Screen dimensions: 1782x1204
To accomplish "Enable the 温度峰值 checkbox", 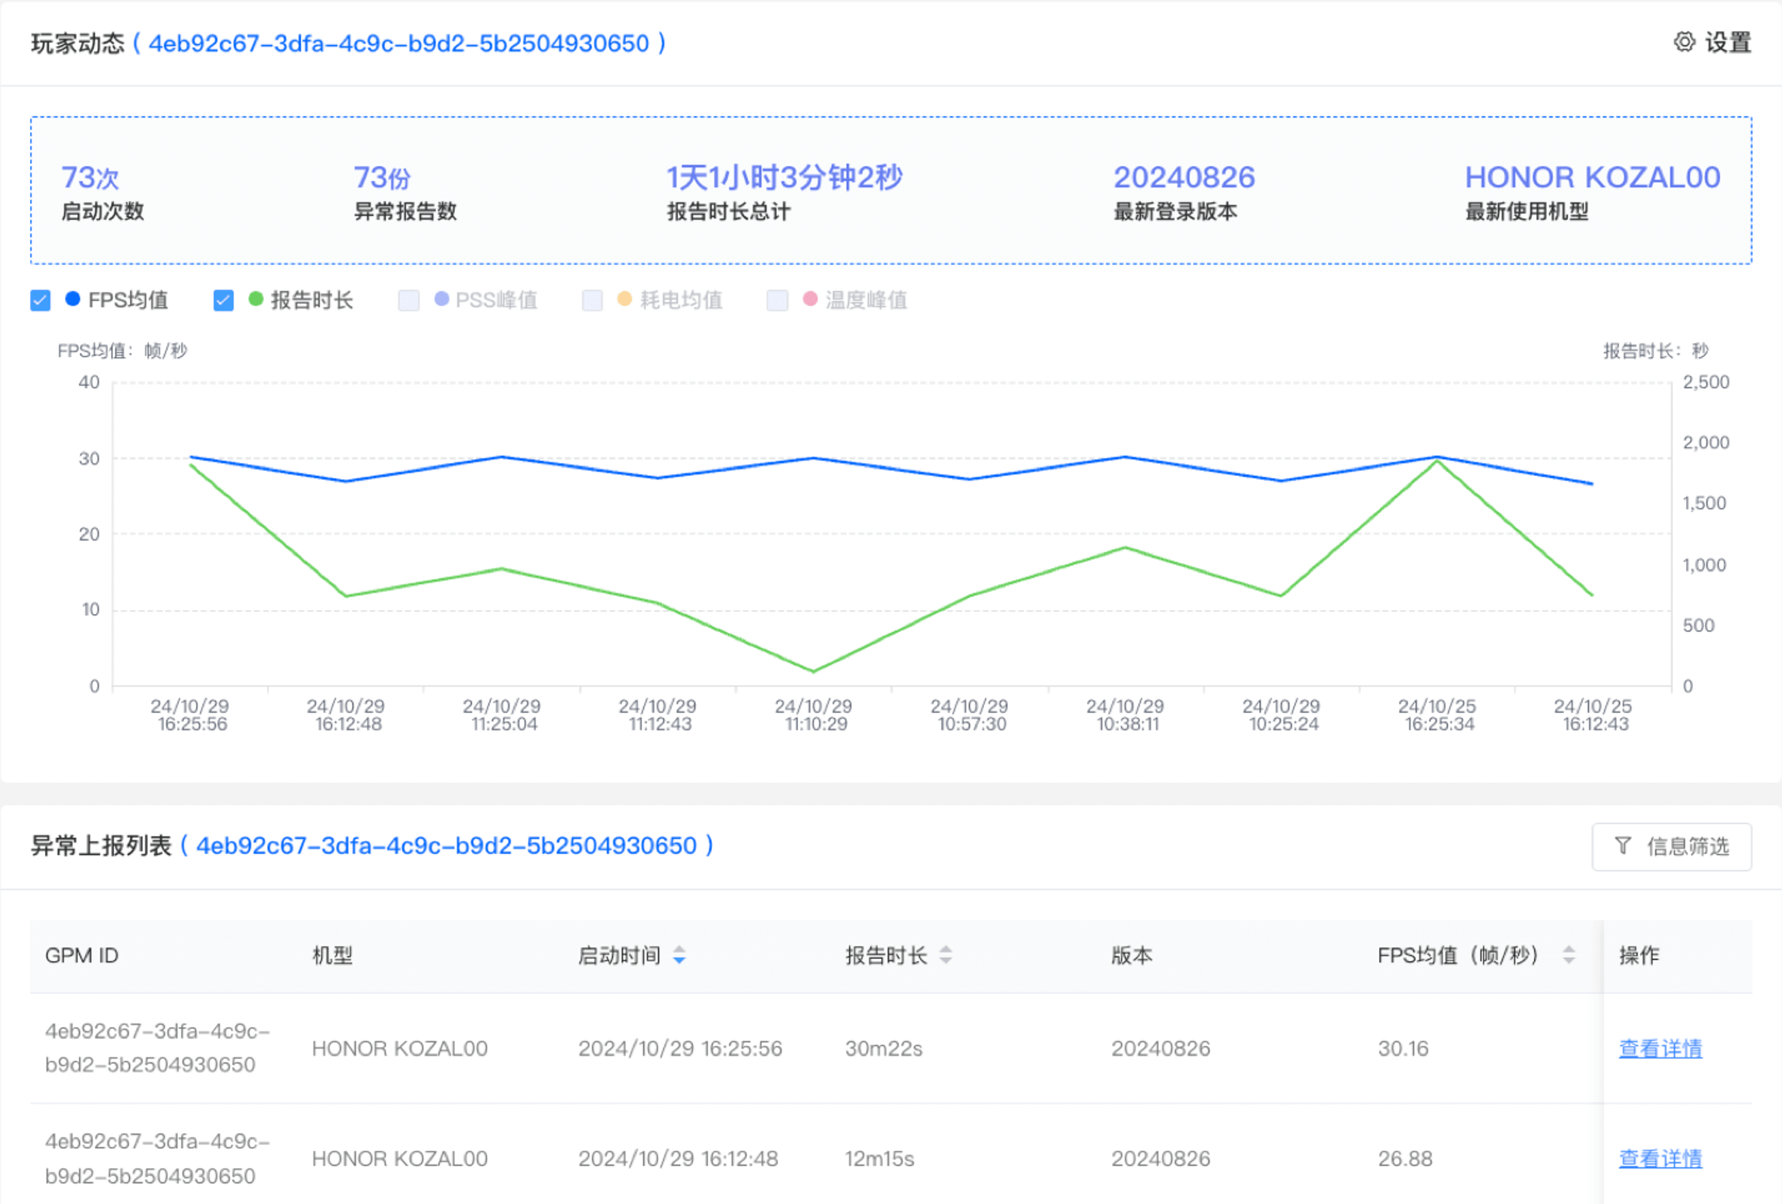I will (x=777, y=300).
